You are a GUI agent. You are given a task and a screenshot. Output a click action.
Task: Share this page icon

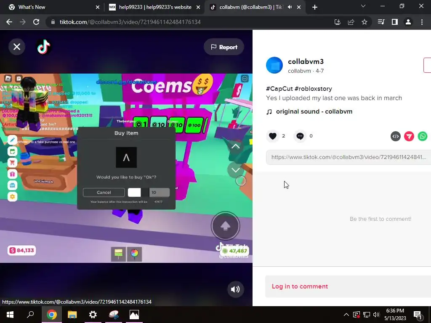point(351,22)
